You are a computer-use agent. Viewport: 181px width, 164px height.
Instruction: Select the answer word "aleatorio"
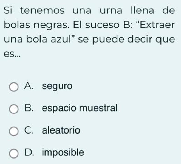click(x=61, y=130)
